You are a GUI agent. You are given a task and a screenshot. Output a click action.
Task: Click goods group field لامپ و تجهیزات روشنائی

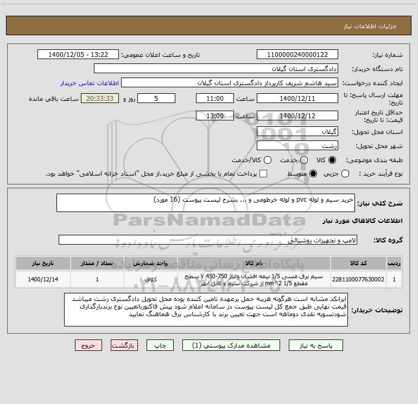[208, 240]
